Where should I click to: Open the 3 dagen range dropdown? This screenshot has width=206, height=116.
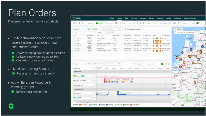[77, 64]
